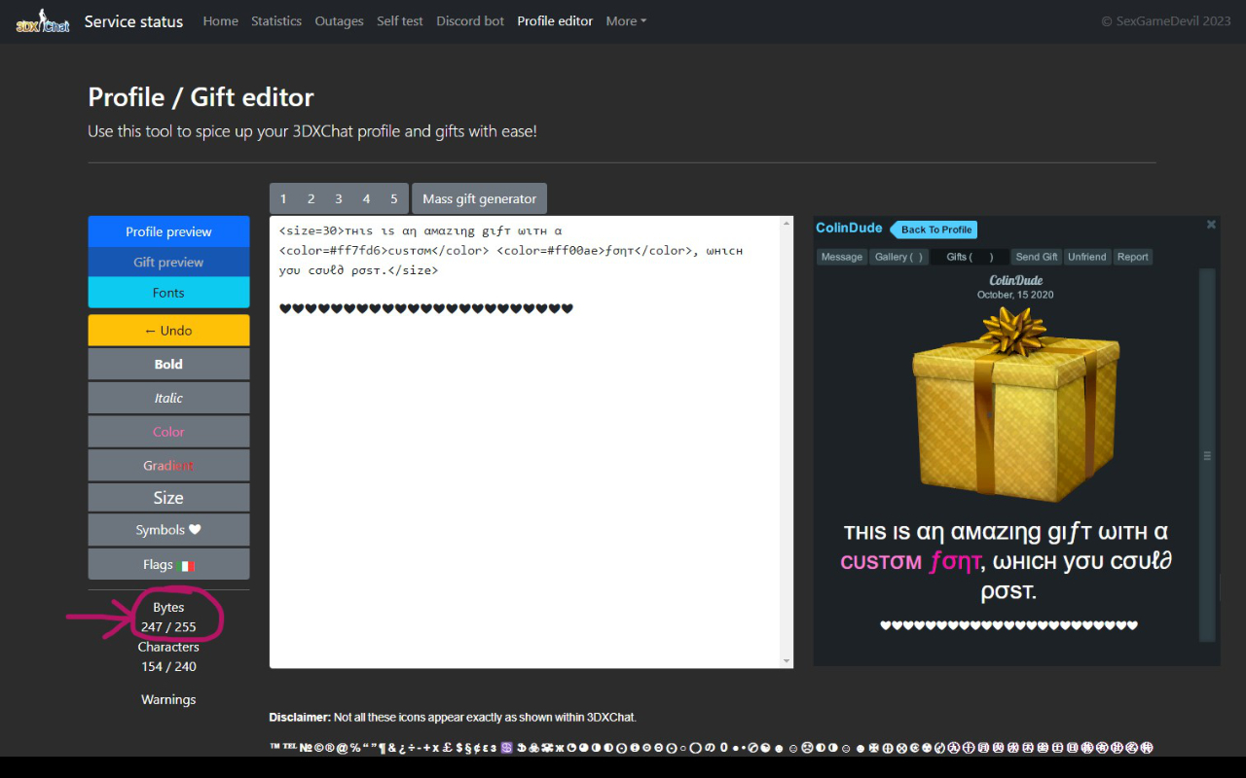Insert the trademark ™ symbol
The width and height of the screenshot is (1246, 778).
(x=276, y=747)
